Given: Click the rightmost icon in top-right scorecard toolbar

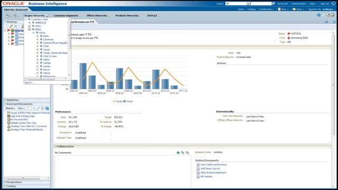Looking at the screenshot, I should coord(333,15).
